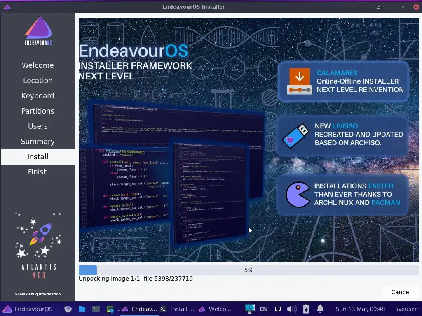Image resolution: width=422 pixels, height=316 pixels.
Task: Show debug information
Action: point(38,294)
